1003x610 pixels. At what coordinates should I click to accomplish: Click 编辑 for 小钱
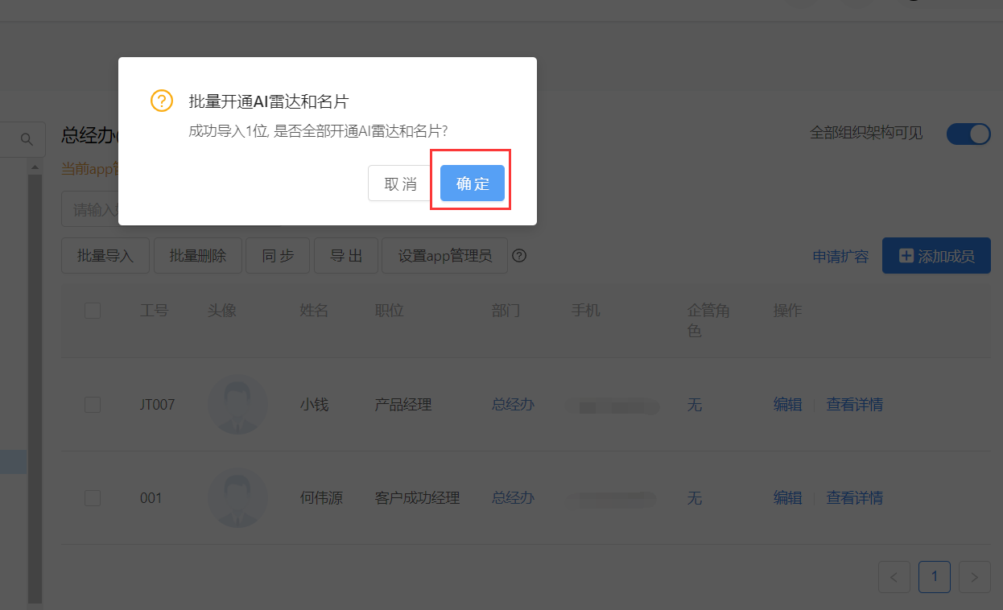click(x=787, y=405)
